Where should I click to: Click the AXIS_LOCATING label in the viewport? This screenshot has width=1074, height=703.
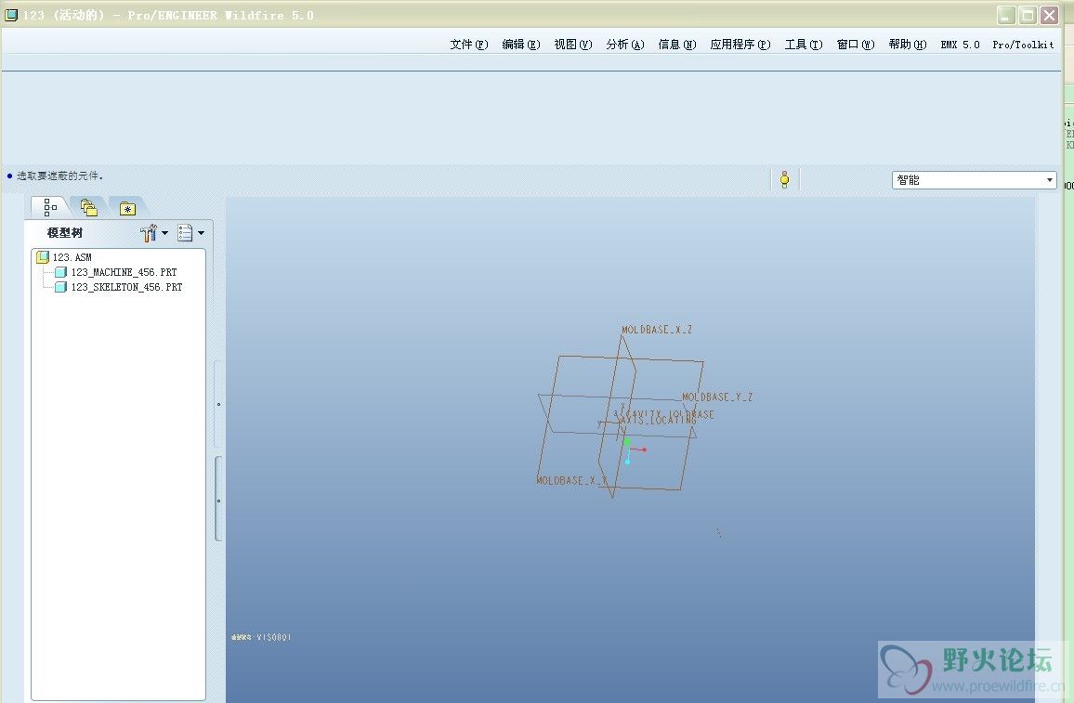click(x=658, y=421)
